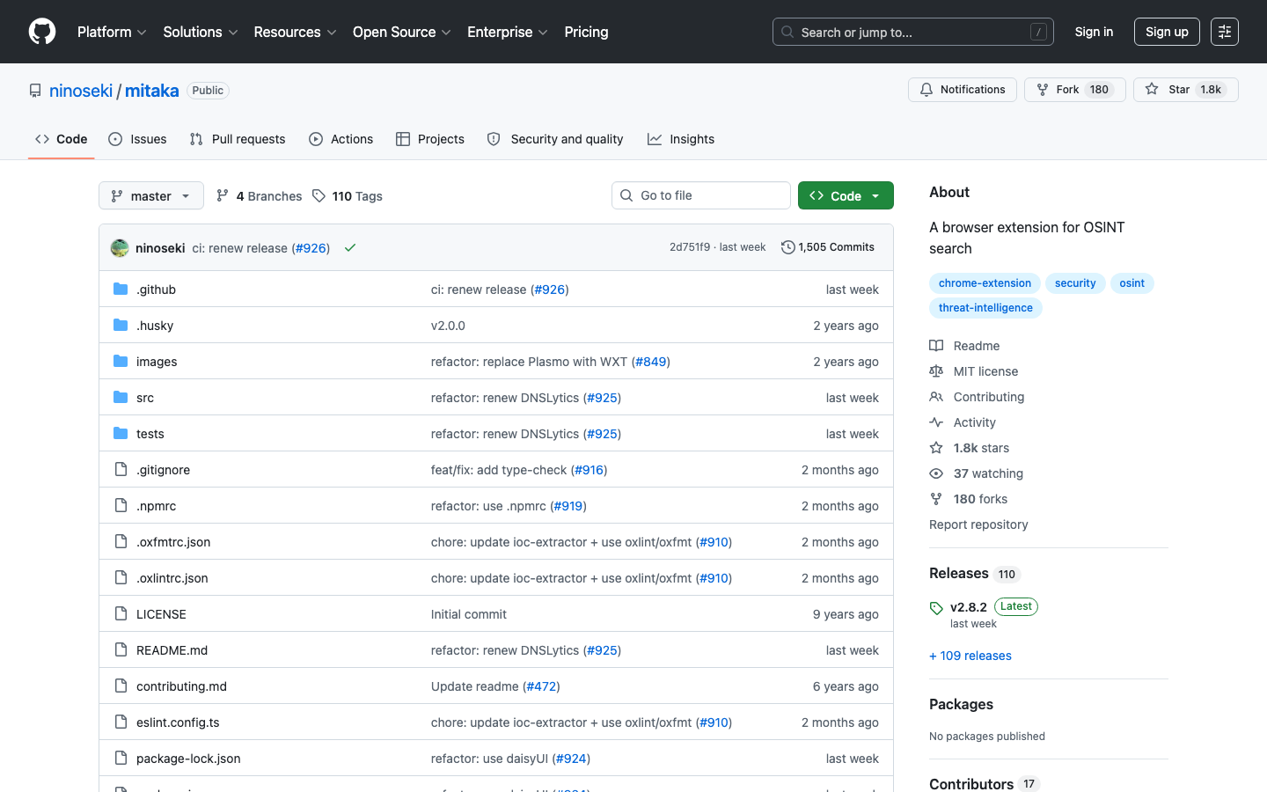1267x792 pixels.
Task: Open the command palette icon button
Action: point(1224,32)
